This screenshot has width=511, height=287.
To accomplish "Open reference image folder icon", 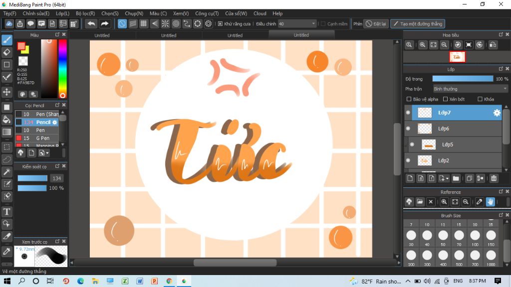I will tap(420, 202).
